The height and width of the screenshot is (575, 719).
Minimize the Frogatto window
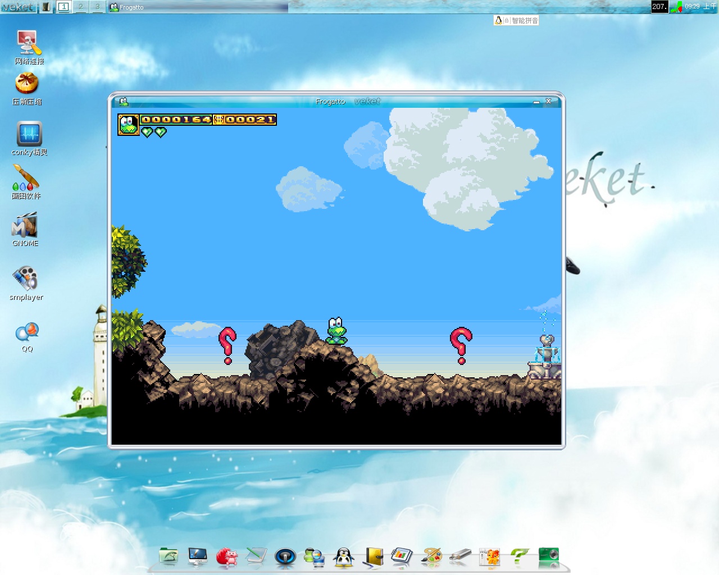click(536, 102)
